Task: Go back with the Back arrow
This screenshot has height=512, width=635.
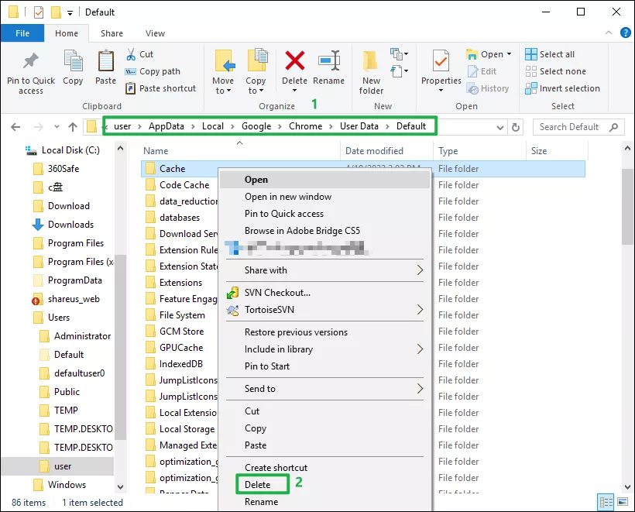Action: click(15, 127)
